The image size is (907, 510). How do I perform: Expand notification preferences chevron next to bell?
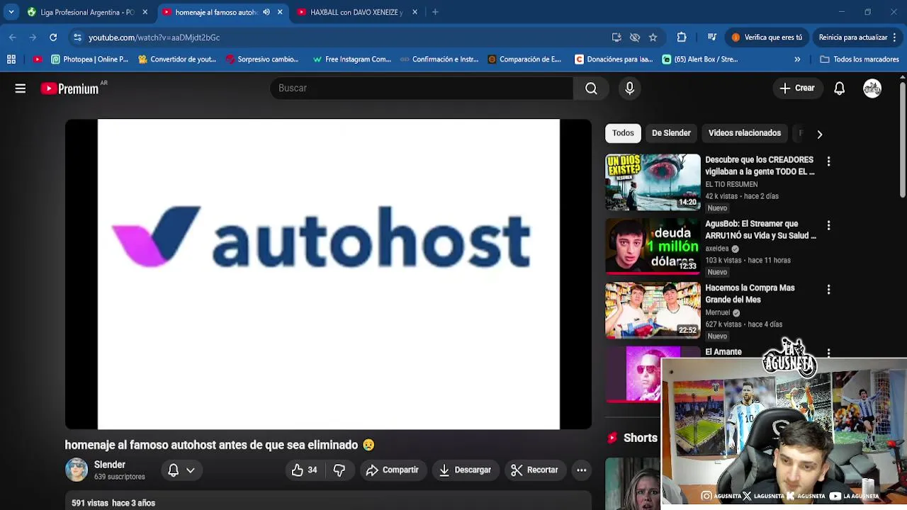point(190,470)
